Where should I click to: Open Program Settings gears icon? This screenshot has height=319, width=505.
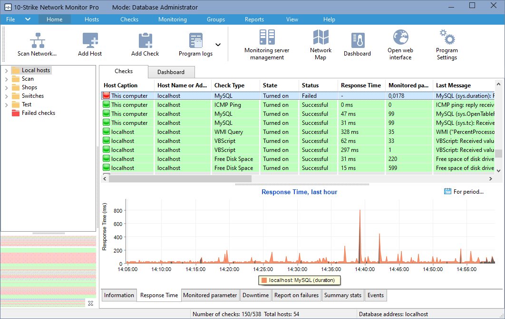(447, 37)
